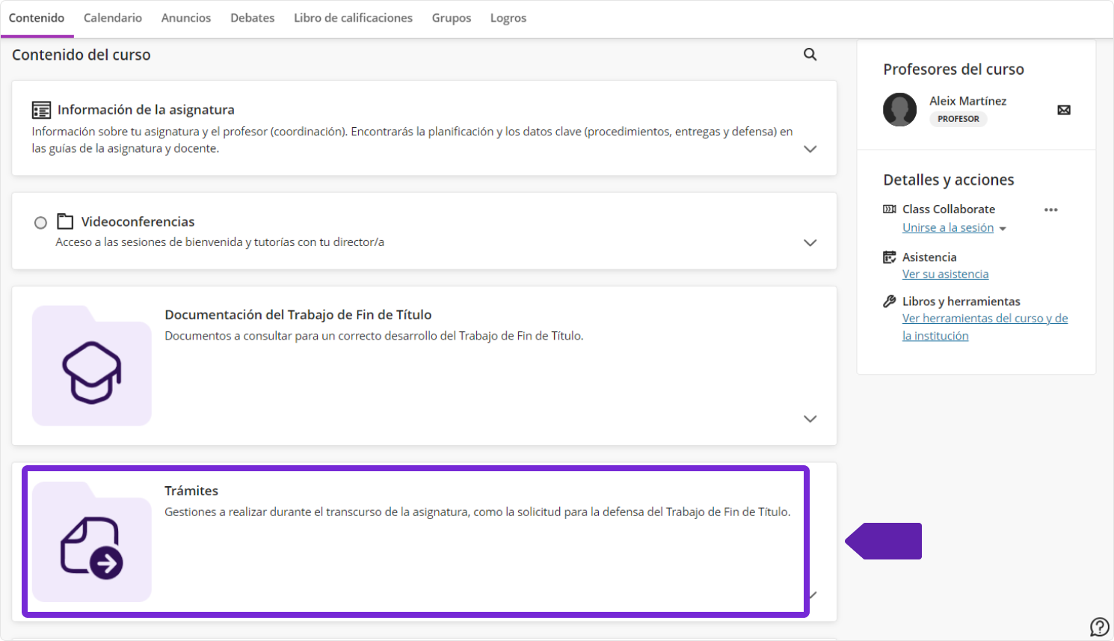Open Ver herramientas del curso link
The width and height of the screenshot is (1114, 641).
pos(985,319)
